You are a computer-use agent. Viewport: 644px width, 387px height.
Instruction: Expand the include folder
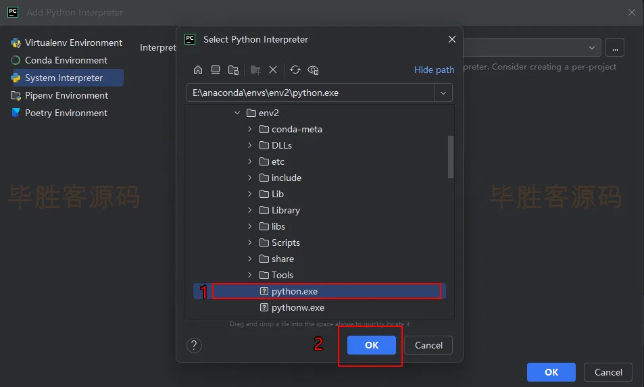click(250, 178)
